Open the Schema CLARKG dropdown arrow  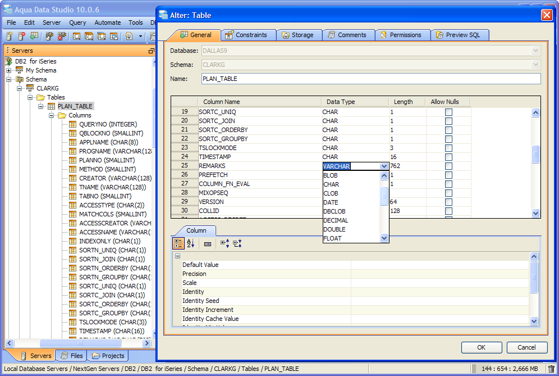click(535, 65)
